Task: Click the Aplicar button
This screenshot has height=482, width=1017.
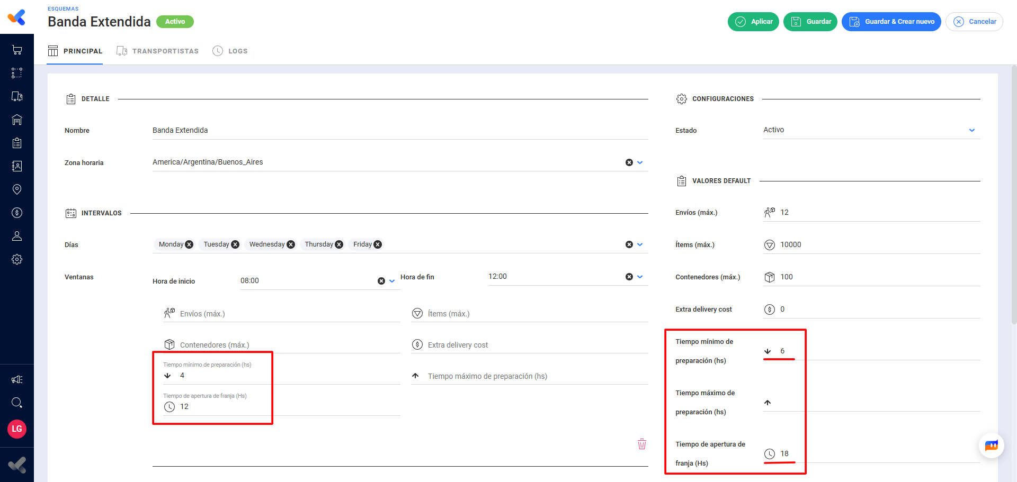Action: (753, 22)
